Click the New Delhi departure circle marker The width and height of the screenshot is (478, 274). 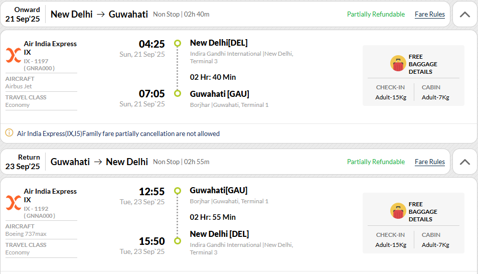(x=178, y=43)
